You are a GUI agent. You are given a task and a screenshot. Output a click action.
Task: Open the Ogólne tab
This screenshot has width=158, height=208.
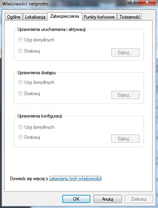14,17
